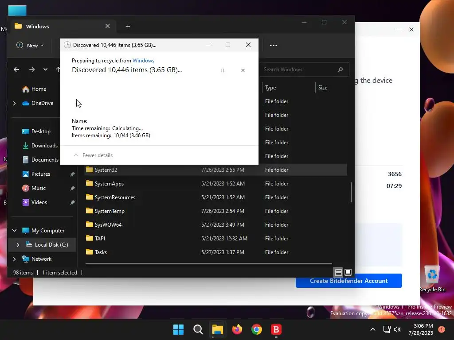
Task: Close the Bitdefender window
Action: click(411, 30)
